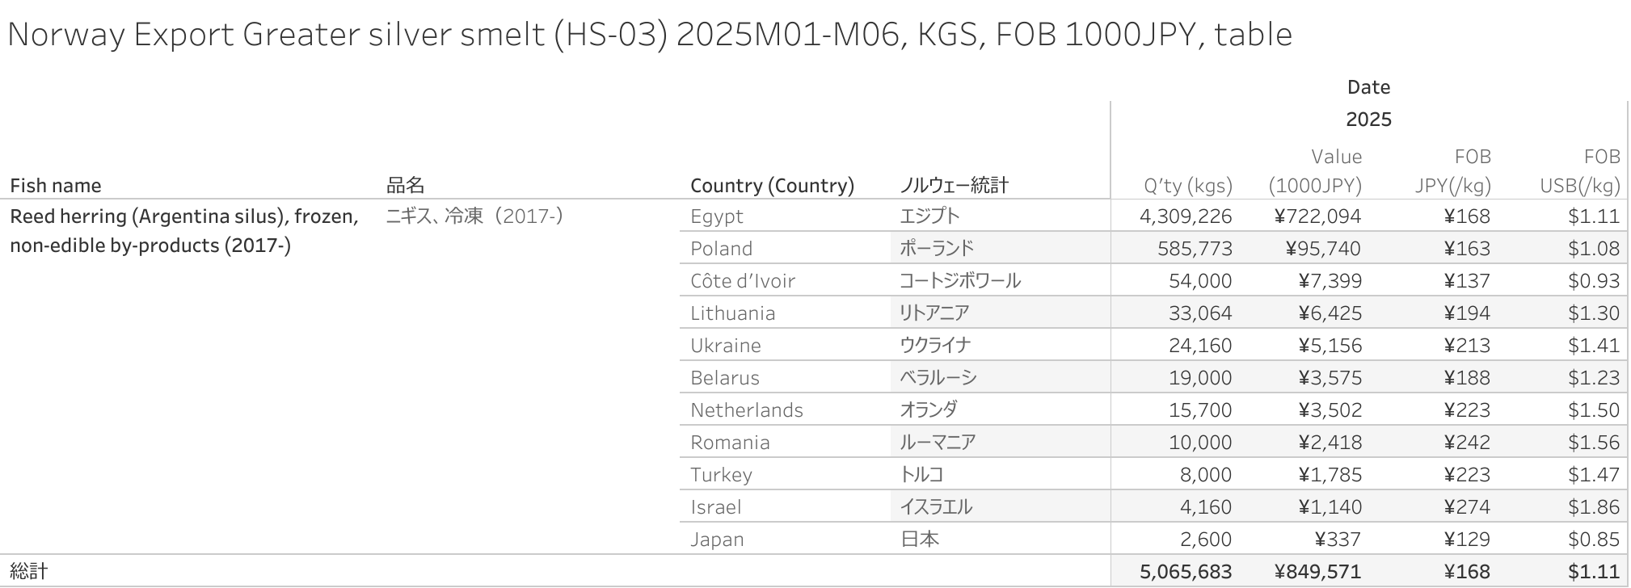Screen dimensions: 1631x588
Task: Click the Ukraine quantity value 24,160
Action: 1200,346
